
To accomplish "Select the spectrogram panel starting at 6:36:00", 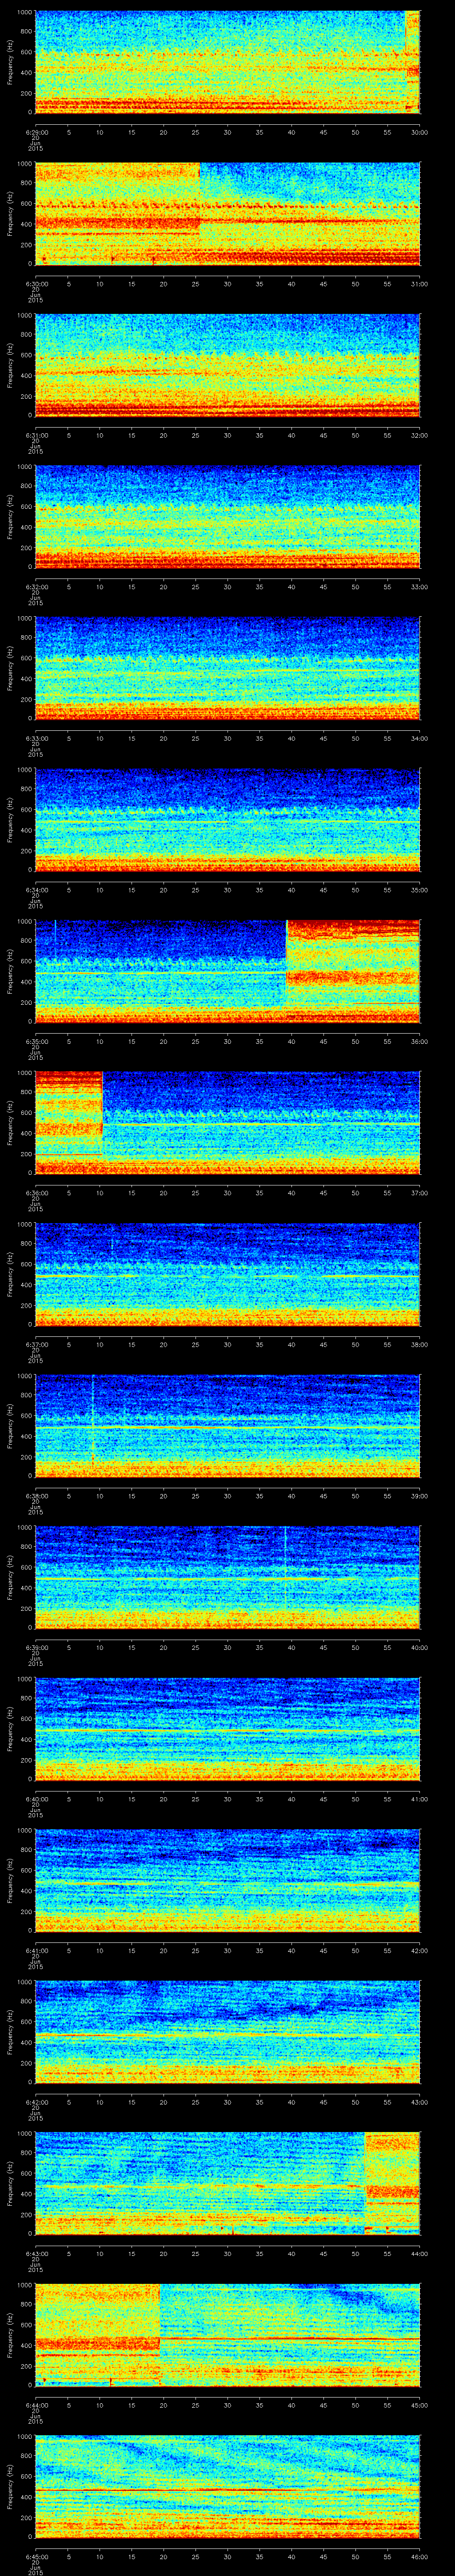I will (227, 1123).
